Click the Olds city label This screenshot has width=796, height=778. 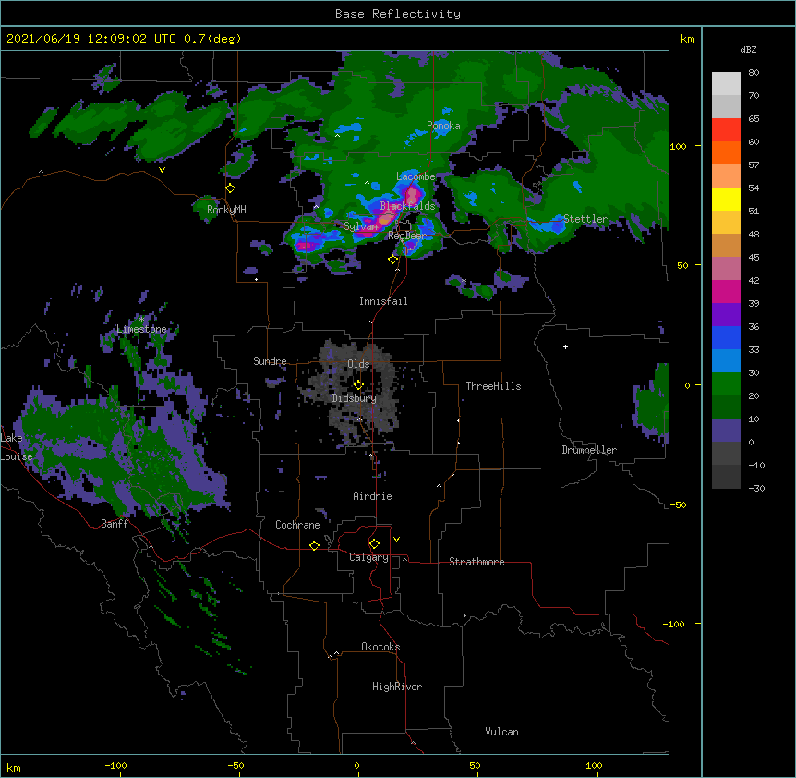358,364
